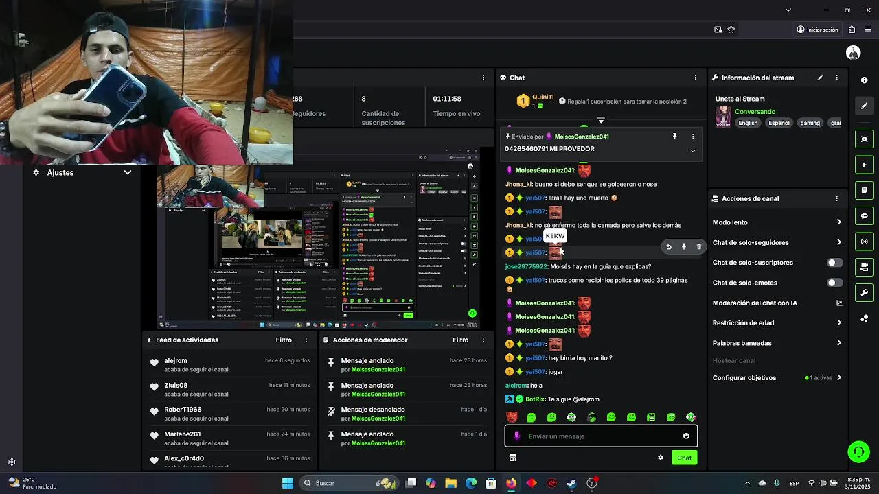Viewport: 879px width, 494px height.
Task: Click the wrench icon in the right sidebar
Action: click(864, 292)
